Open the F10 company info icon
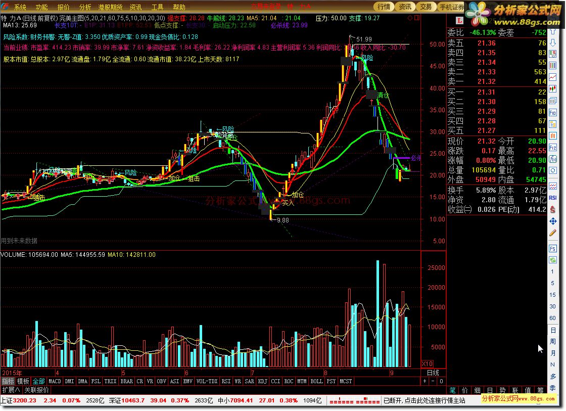This screenshot has height=411, width=566. (x=553, y=112)
